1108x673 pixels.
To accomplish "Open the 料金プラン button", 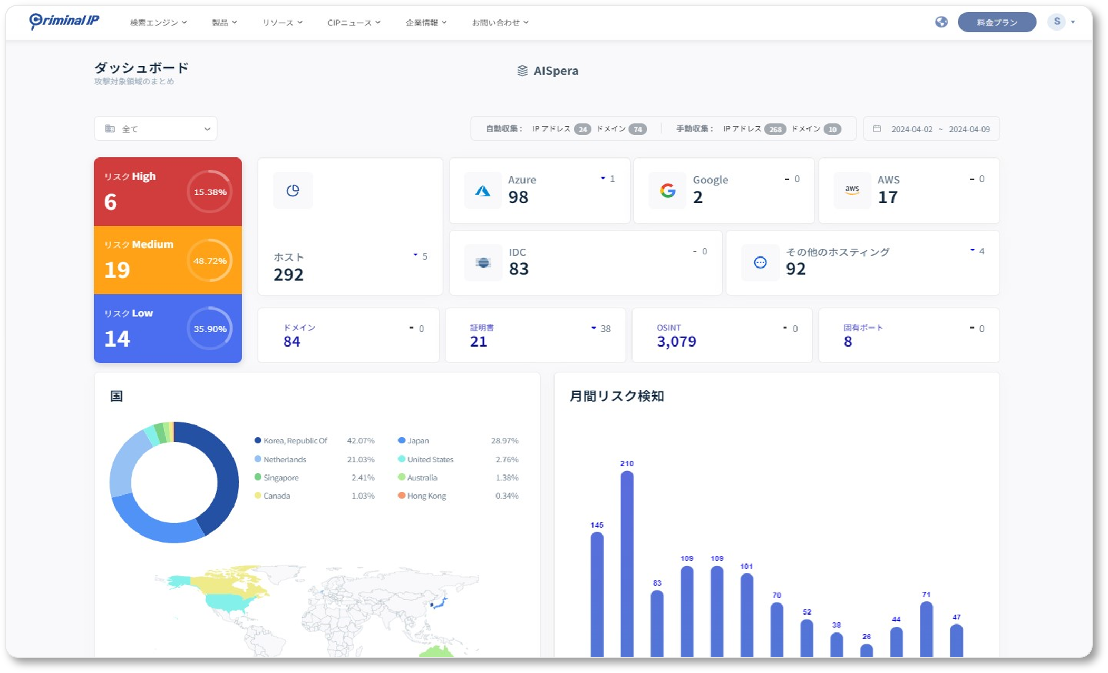I will click(997, 22).
